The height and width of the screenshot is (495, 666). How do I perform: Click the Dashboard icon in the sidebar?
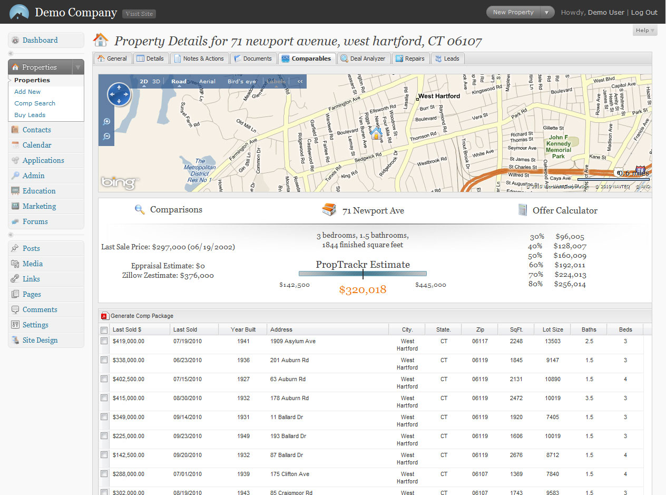(x=15, y=41)
